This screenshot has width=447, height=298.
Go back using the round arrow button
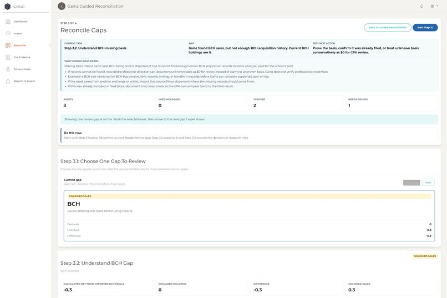point(62,6)
